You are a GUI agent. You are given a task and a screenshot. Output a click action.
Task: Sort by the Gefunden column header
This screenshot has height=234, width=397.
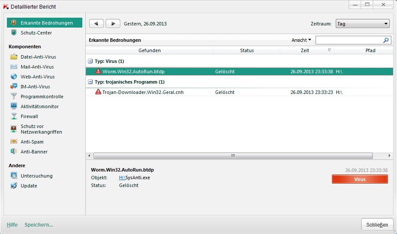point(150,50)
